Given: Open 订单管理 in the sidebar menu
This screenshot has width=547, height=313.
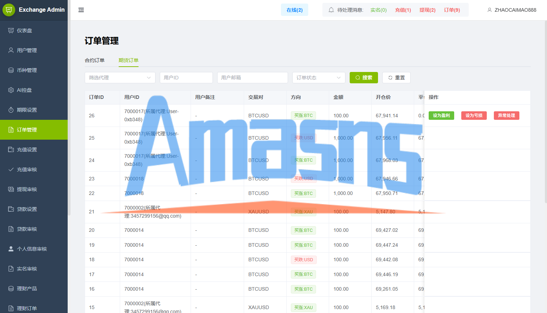Looking at the screenshot, I should 34,130.
